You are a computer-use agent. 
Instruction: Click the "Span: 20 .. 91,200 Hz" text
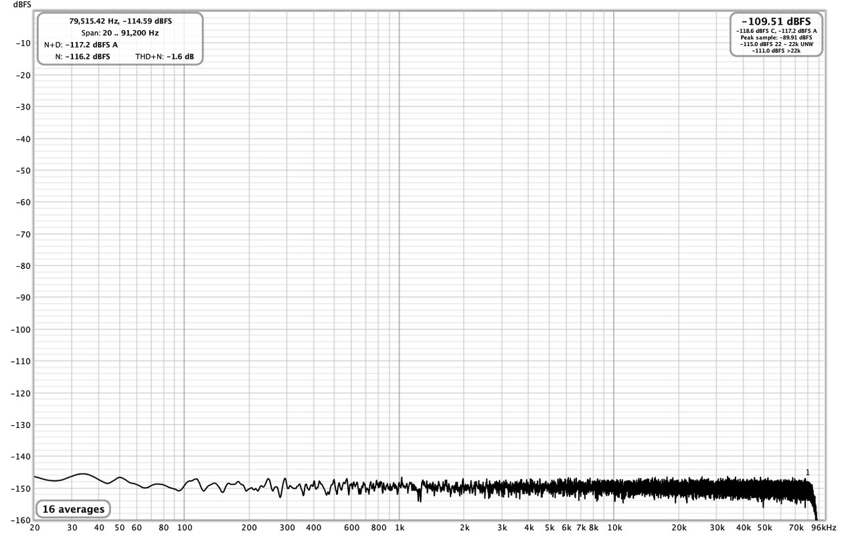120,33
